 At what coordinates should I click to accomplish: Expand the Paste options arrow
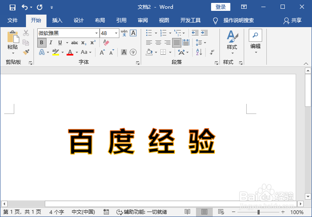click(x=13, y=53)
